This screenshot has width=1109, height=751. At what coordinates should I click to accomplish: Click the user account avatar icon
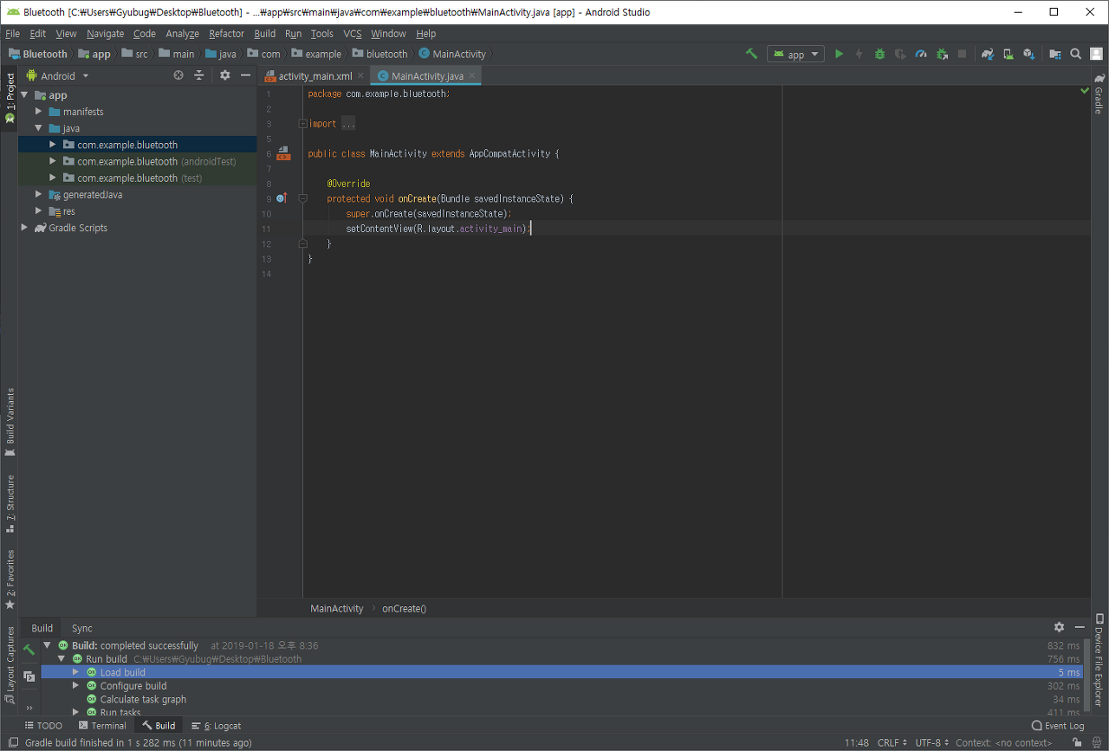(1096, 54)
